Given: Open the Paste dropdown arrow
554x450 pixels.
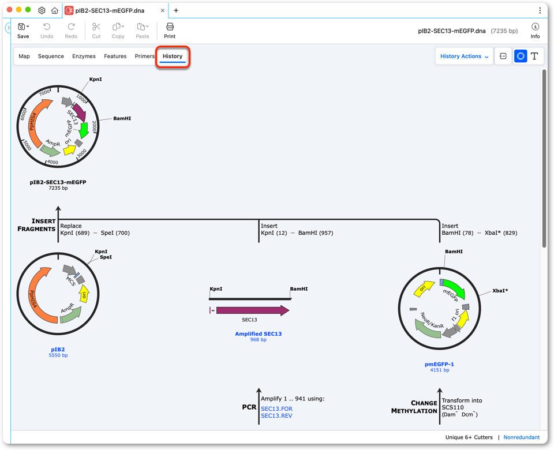Looking at the screenshot, I should (147, 26).
